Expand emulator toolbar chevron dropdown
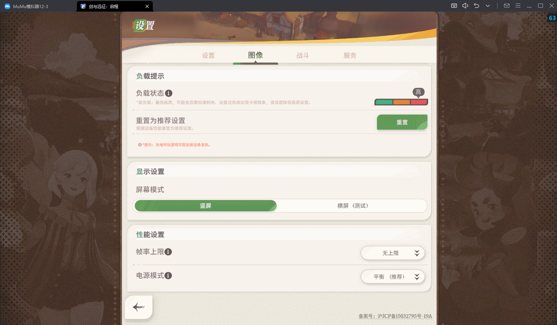 [x=488, y=6]
